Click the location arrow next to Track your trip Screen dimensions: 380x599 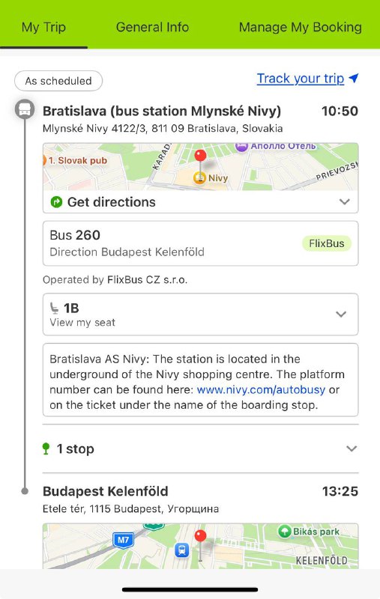click(354, 78)
